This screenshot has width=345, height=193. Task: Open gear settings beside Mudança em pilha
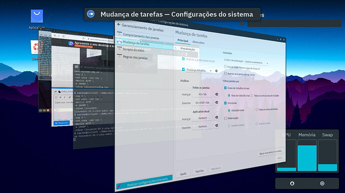pos(216,71)
